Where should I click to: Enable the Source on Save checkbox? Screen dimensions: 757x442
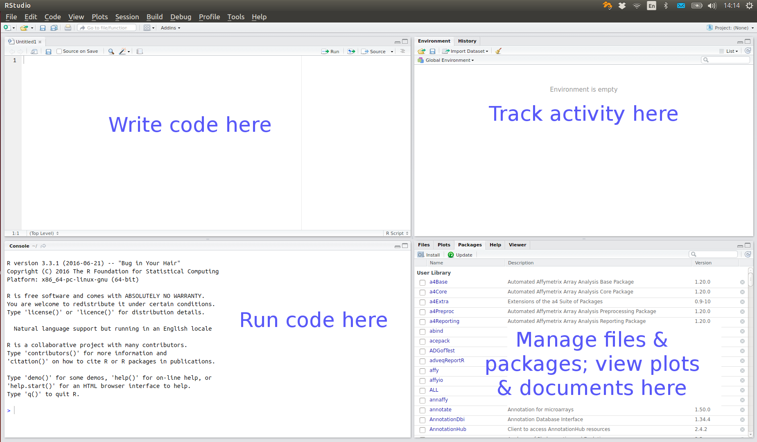pos(59,52)
